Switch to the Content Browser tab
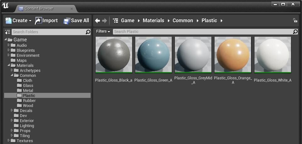 point(39,8)
